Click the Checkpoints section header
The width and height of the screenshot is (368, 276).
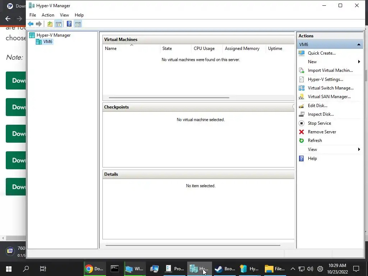pyautogui.click(x=198, y=107)
